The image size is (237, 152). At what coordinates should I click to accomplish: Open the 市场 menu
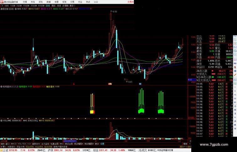[x=33, y=2]
